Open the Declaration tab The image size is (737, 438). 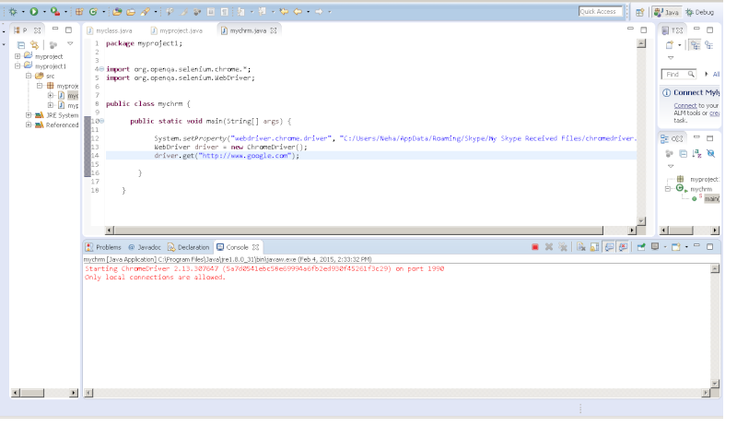tap(189, 247)
